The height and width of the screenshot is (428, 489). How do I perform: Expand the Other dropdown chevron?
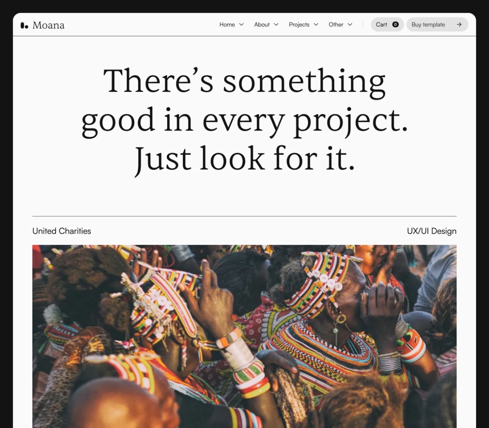pyautogui.click(x=350, y=24)
